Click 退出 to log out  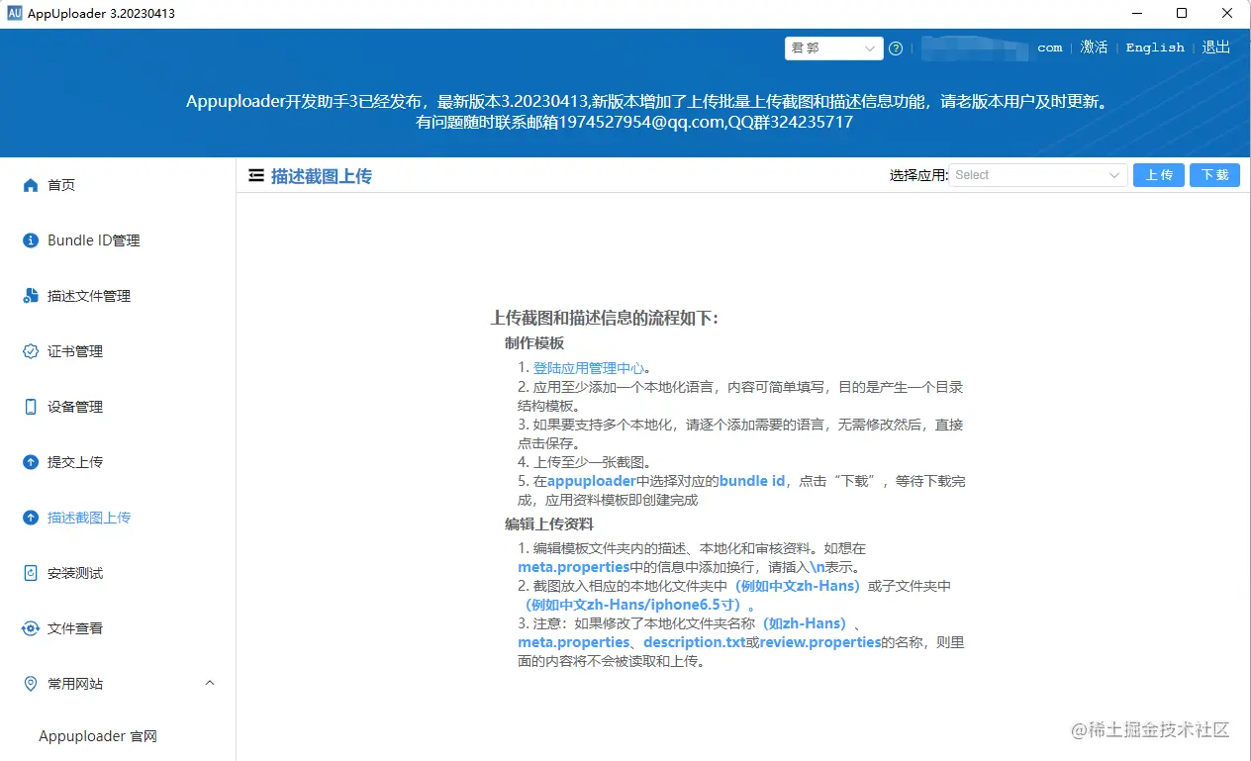click(1216, 48)
